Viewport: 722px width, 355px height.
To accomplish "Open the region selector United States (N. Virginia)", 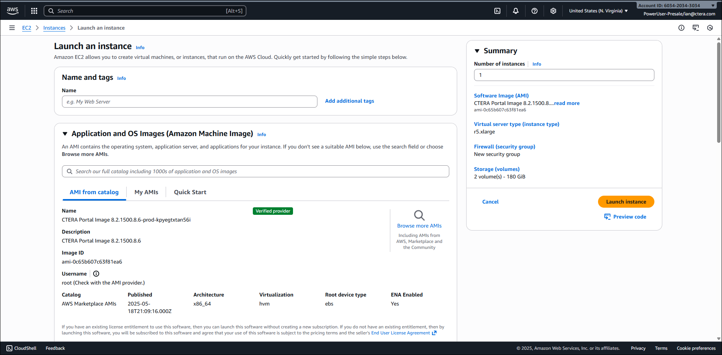I will (x=598, y=11).
